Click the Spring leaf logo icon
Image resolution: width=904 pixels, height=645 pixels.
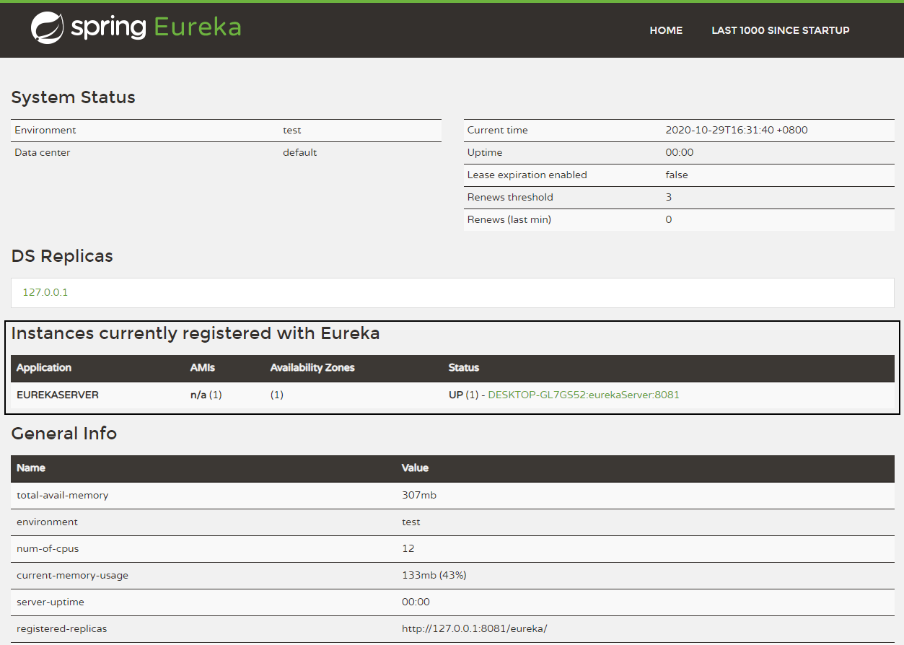48,28
